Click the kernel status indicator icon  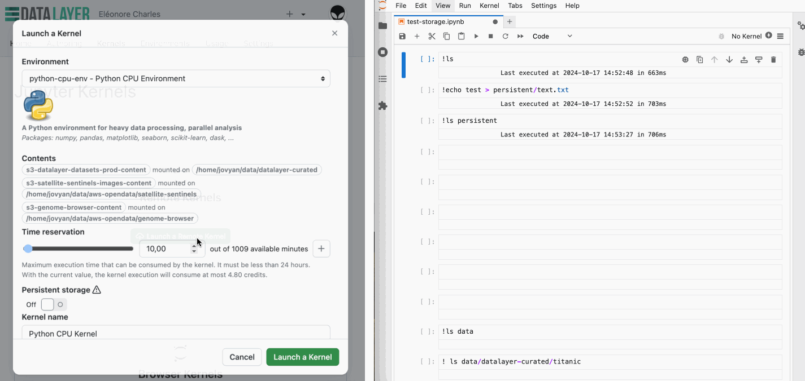coord(768,36)
